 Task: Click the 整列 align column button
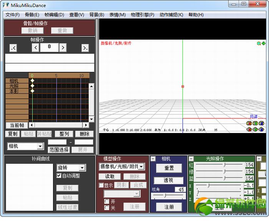click(64, 134)
